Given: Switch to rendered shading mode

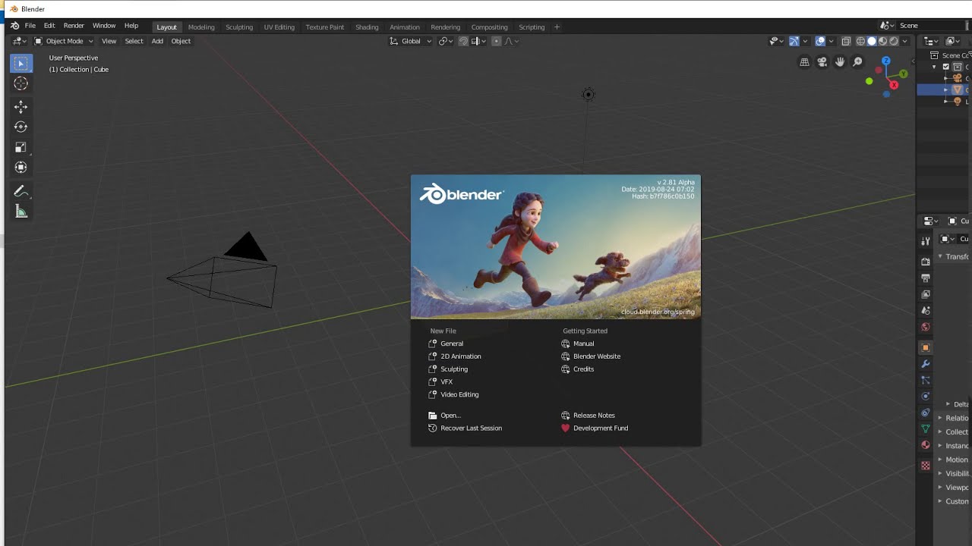Looking at the screenshot, I should [894, 41].
